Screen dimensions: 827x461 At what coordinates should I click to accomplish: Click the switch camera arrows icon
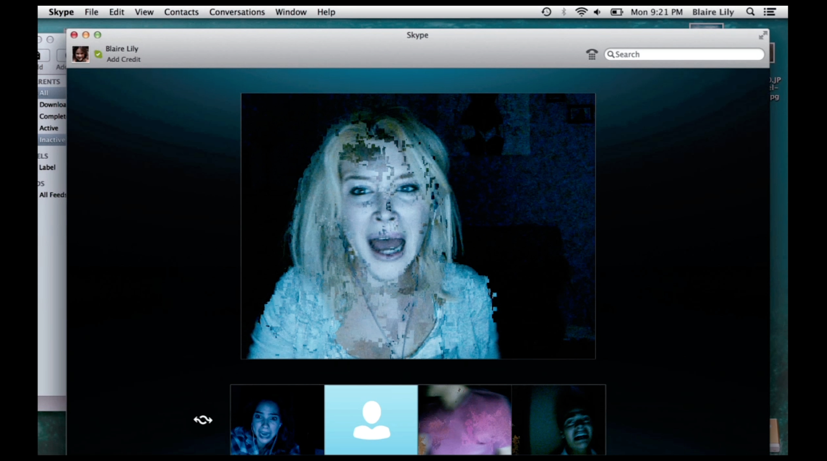coord(203,420)
